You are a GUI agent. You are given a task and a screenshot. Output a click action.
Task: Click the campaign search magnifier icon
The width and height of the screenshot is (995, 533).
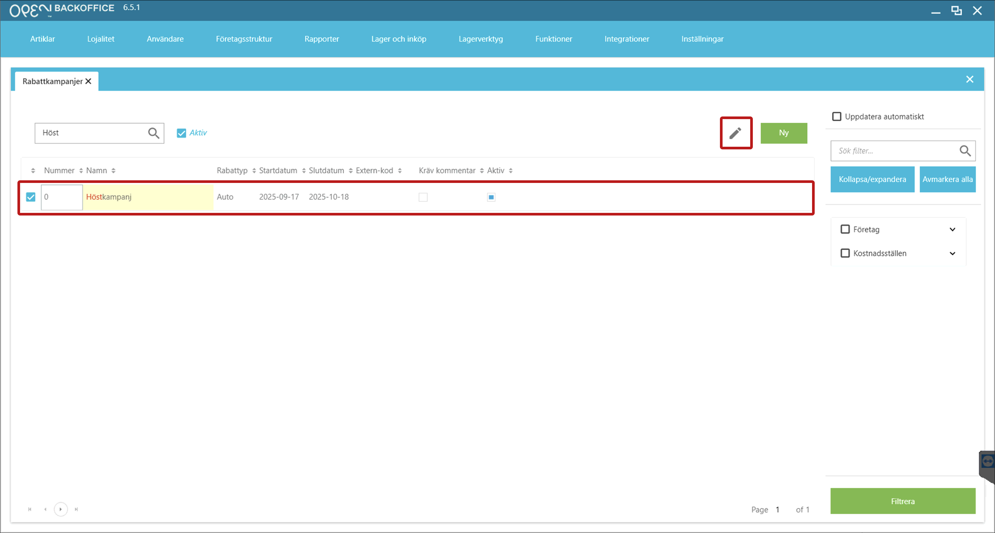153,133
